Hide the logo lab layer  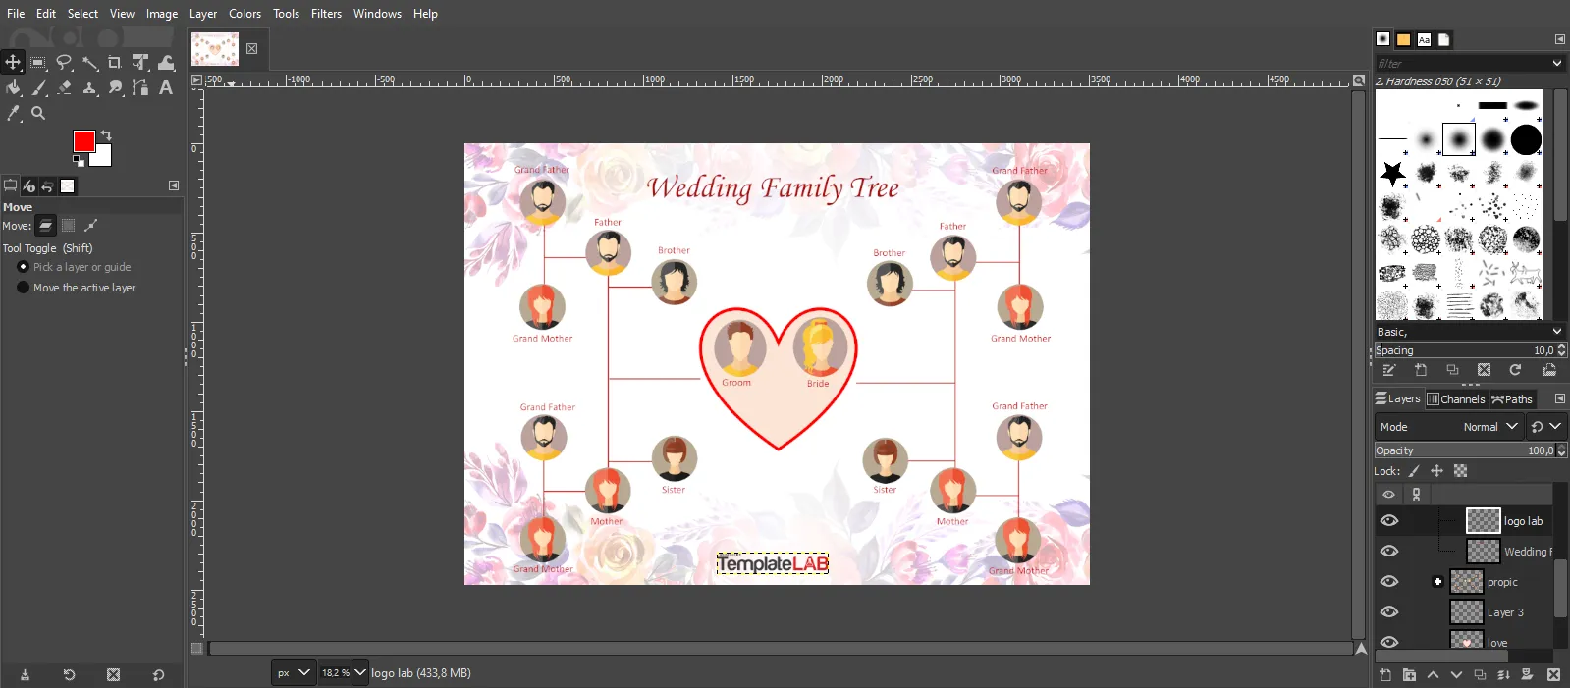pos(1388,521)
